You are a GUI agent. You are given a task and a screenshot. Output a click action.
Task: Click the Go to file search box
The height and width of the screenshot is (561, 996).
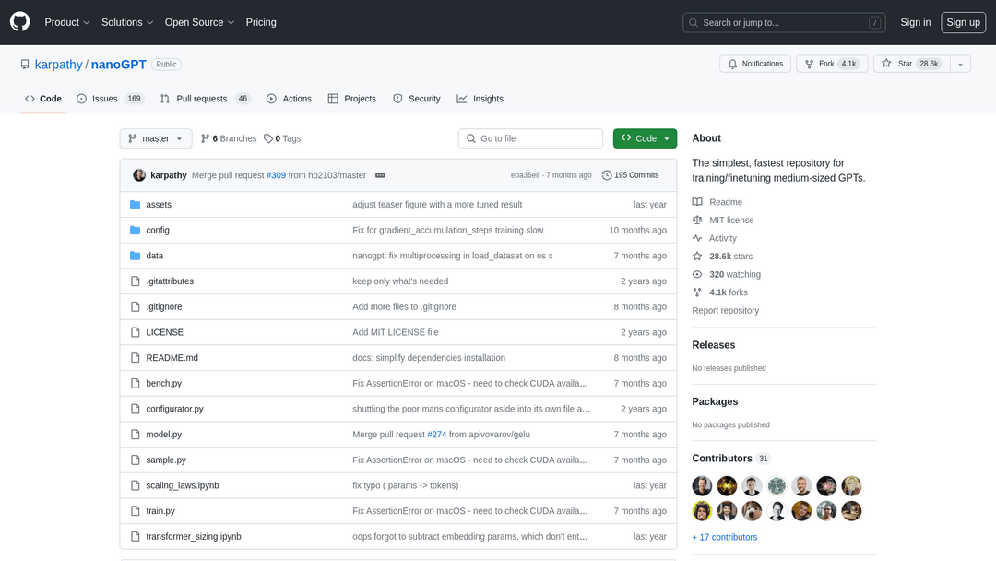click(530, 138)
